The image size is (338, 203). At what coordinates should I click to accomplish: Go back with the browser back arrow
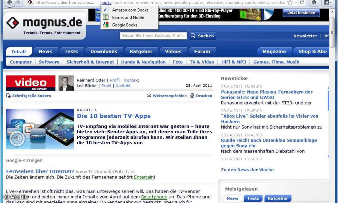(10, 3)
